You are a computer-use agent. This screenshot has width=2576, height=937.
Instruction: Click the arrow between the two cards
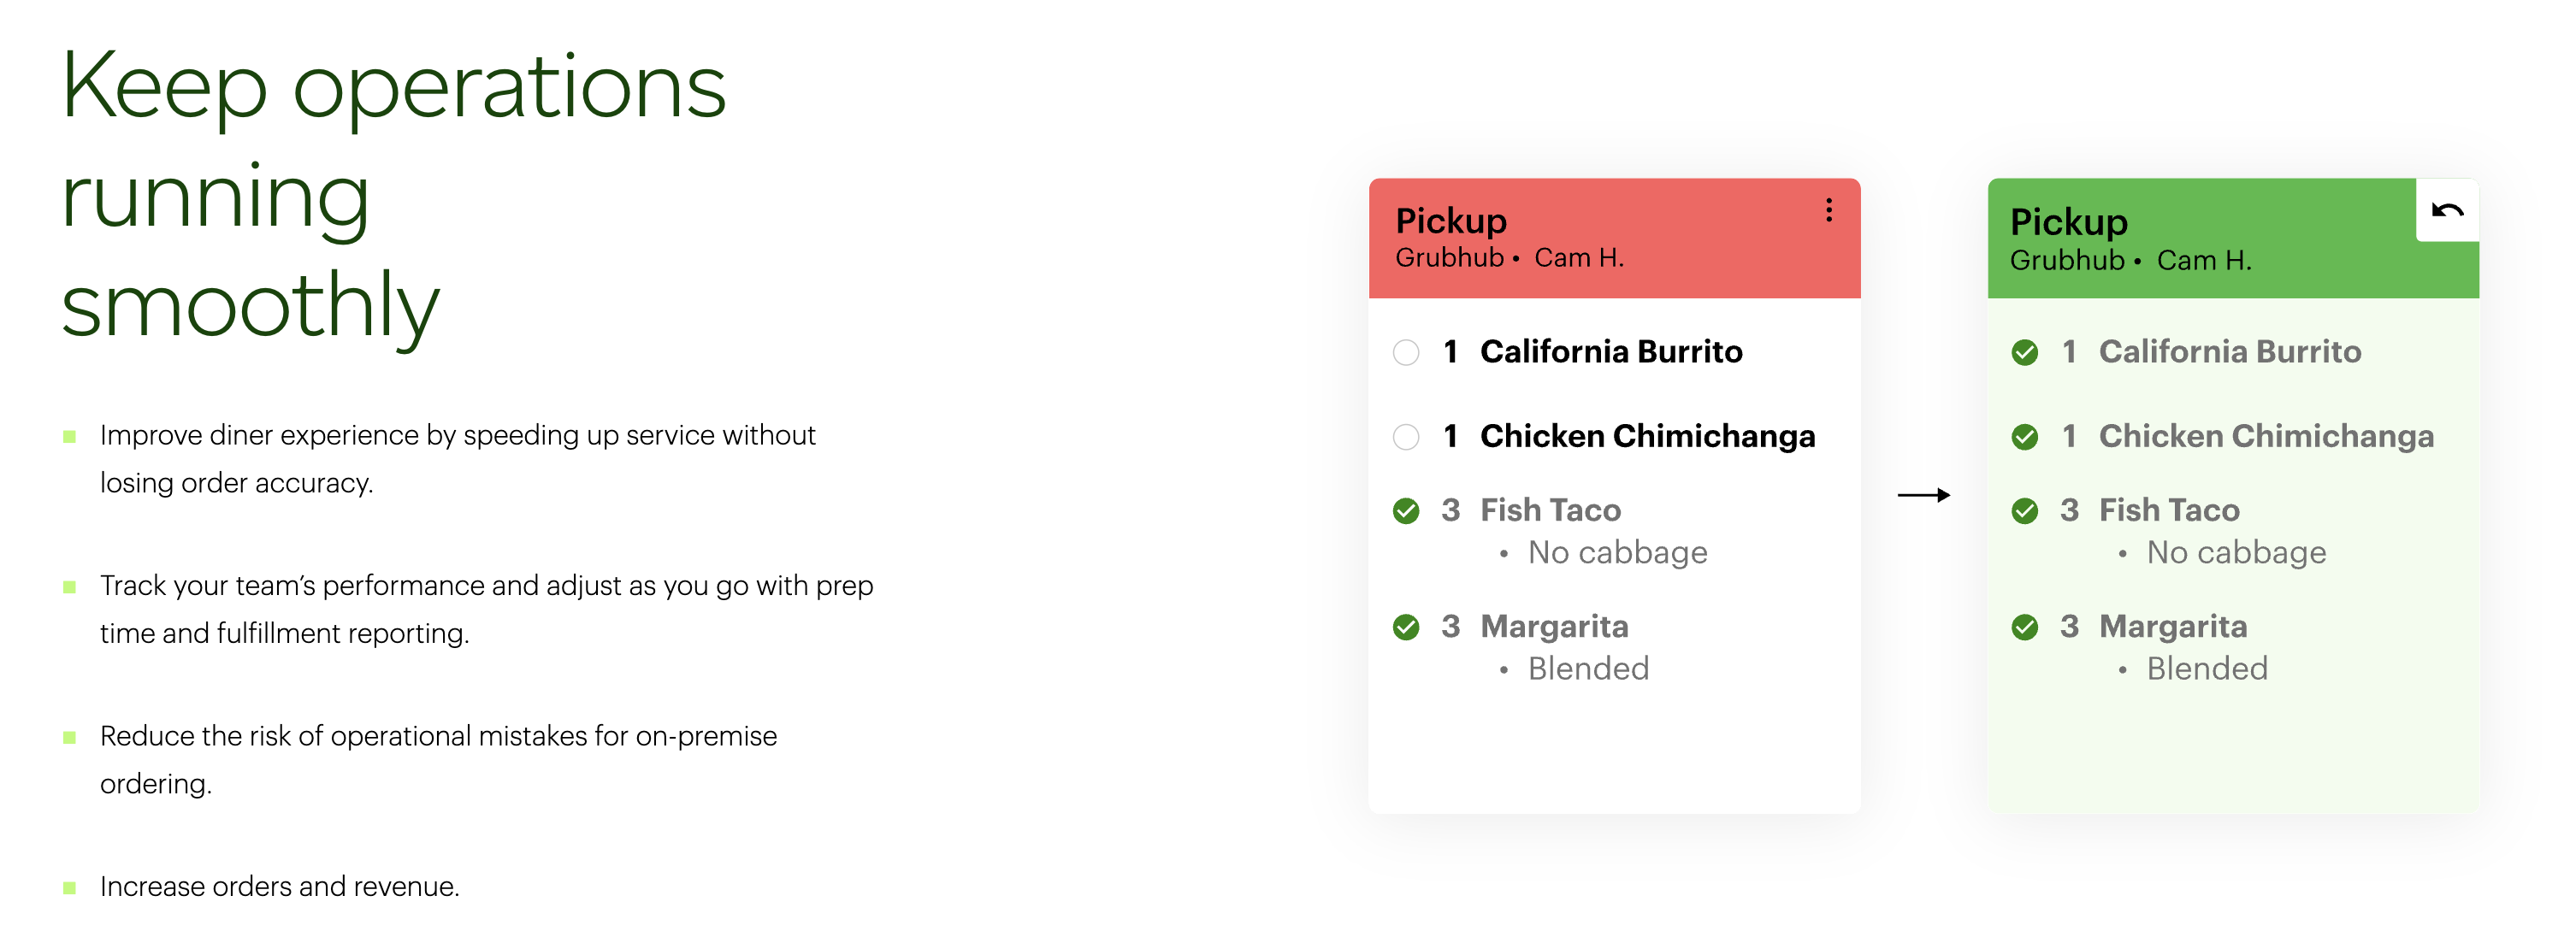1923,495
